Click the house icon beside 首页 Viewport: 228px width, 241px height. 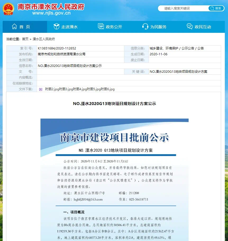(x=14, y=27)
